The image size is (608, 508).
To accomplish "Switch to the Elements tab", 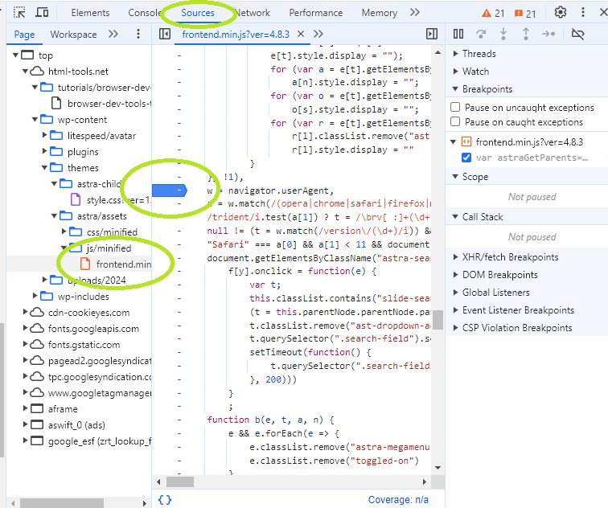I will (90, 13).
